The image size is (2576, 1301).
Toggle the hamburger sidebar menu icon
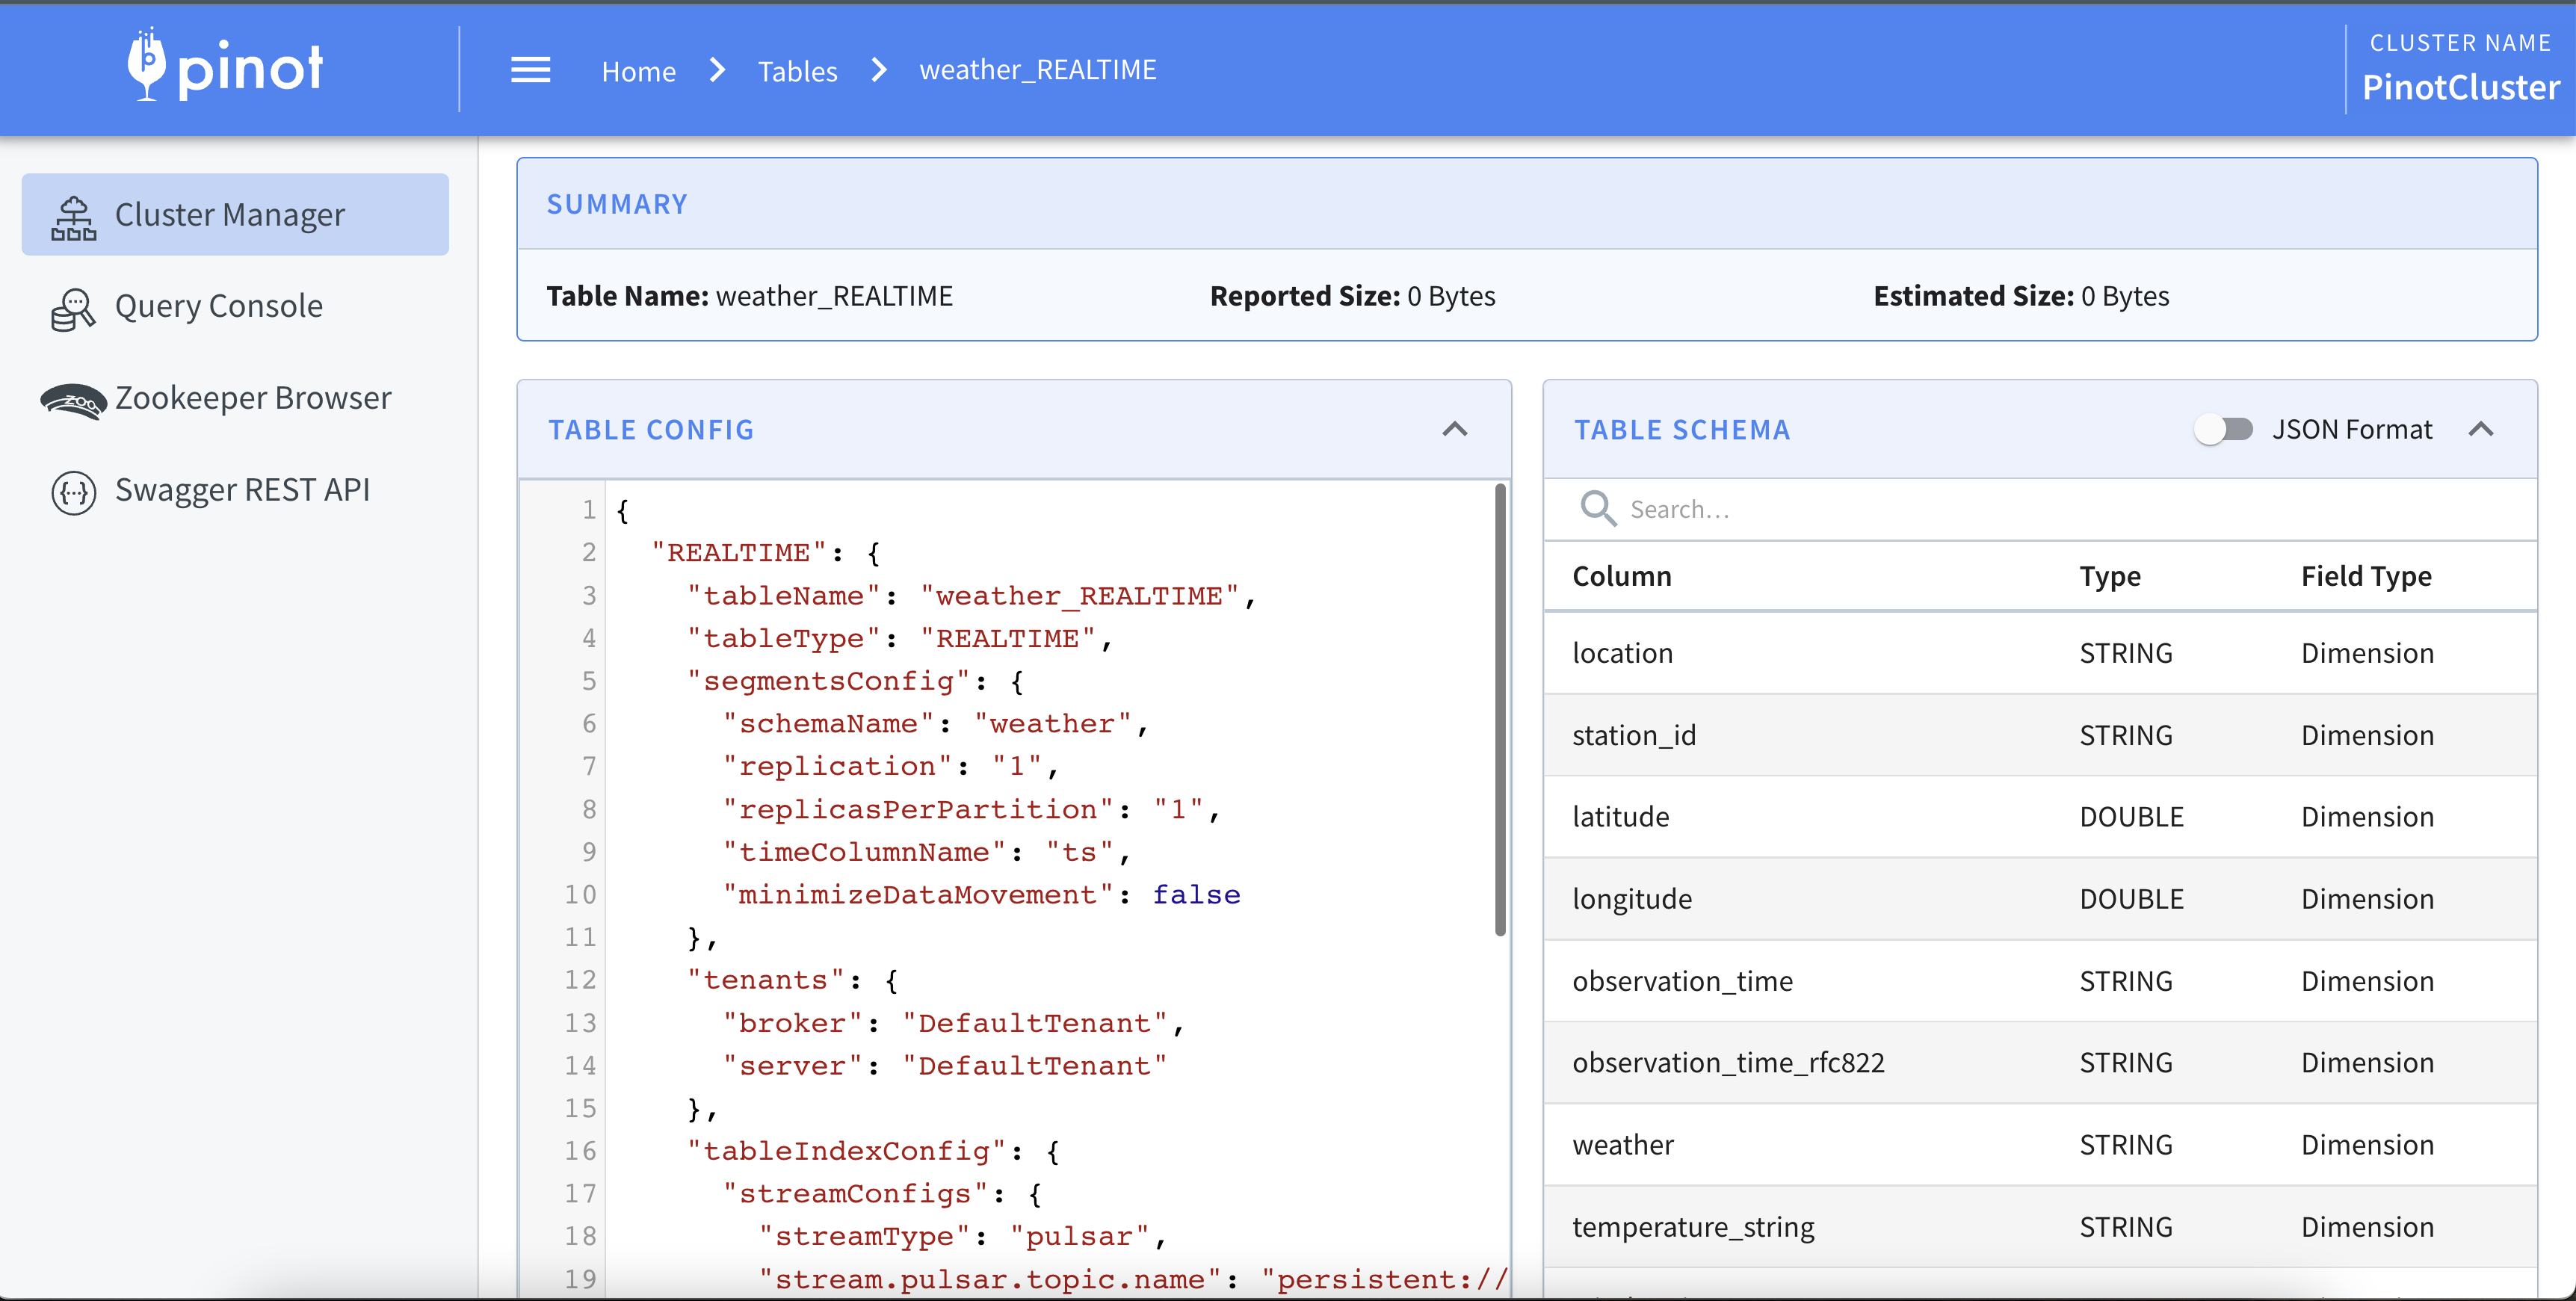pos(530,70)
